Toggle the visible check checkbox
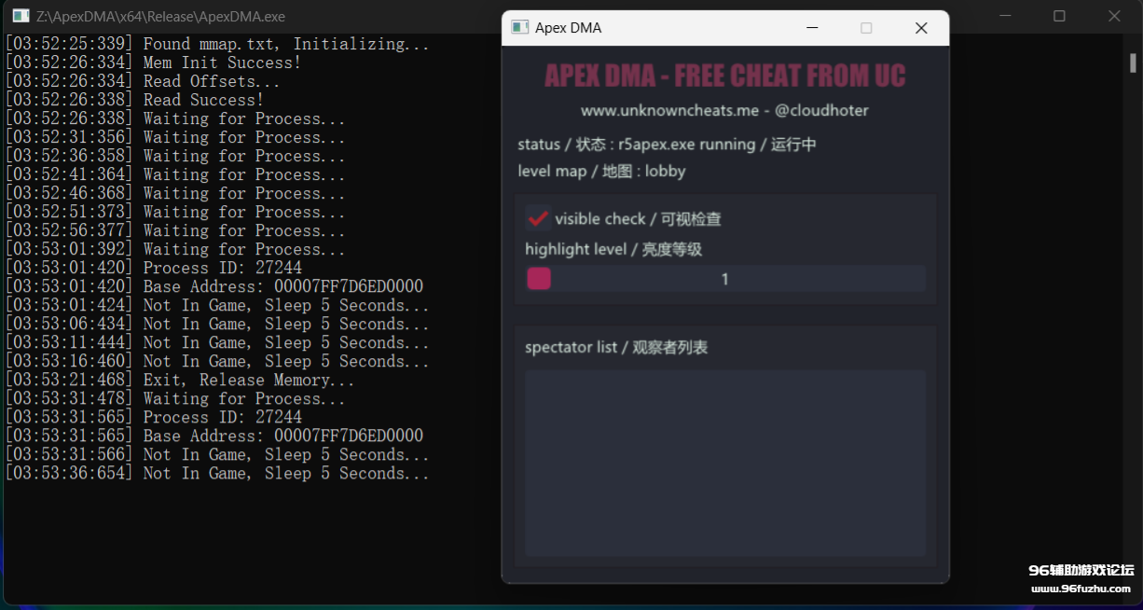The width and height of the screenshot is (1143, 610). tap(538, 218)
